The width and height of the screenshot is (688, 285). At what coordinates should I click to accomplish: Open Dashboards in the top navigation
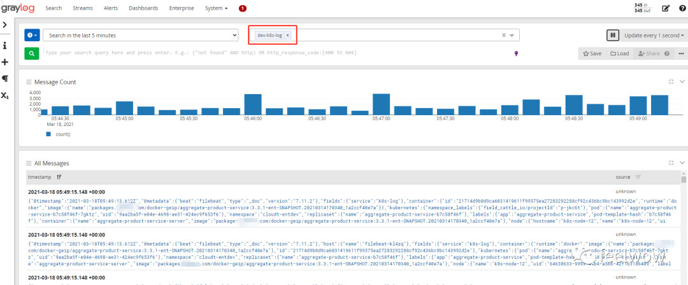pos(143,8)
